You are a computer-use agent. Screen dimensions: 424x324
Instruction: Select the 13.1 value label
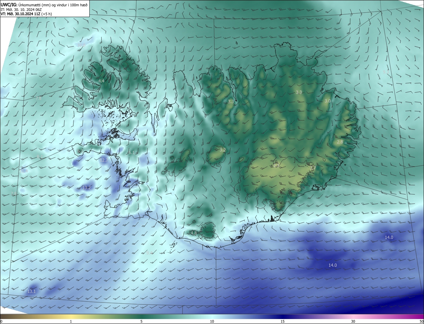pyautogui.click(x=31, y=292)
